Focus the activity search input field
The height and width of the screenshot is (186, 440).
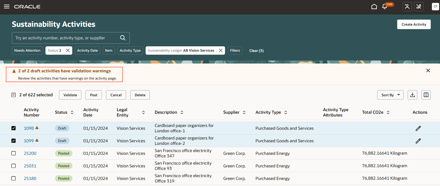pos(66,38)
